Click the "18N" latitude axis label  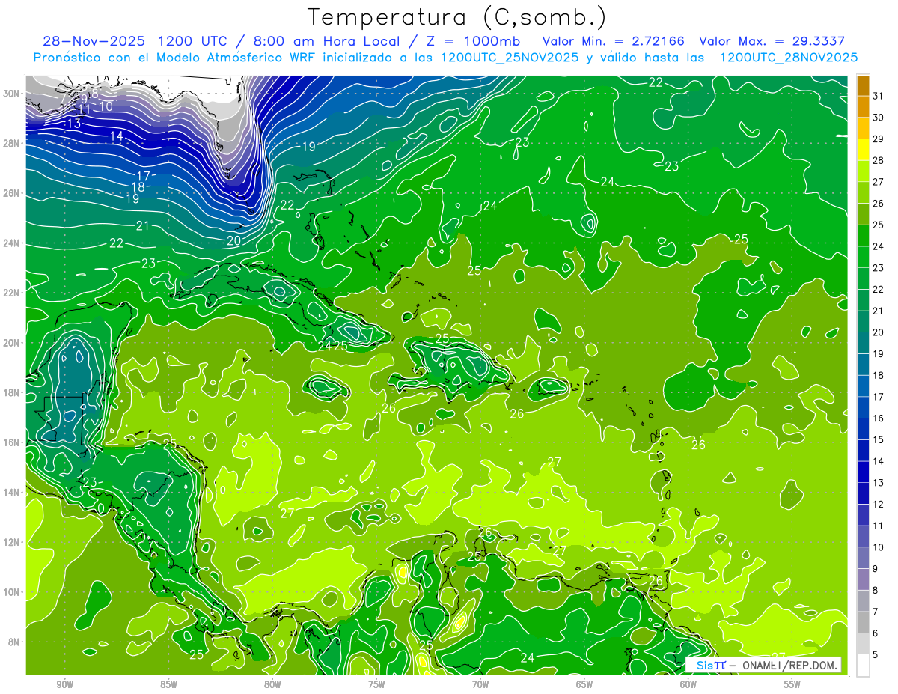click(x=11, y=392)
